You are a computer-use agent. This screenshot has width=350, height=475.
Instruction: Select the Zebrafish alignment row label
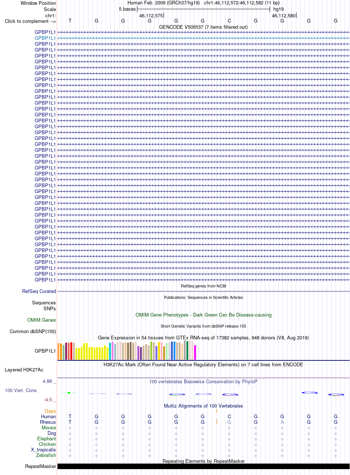coord(46,455)
